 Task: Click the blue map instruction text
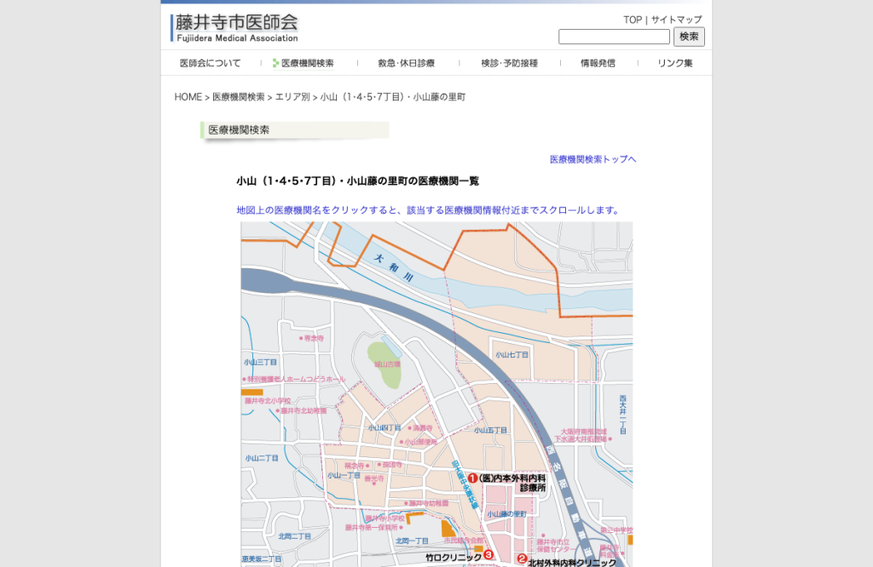tap(428, 210)
